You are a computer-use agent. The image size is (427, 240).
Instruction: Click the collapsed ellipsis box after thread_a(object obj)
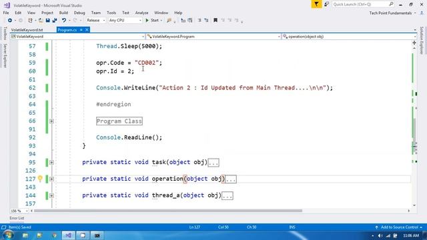click(x=228, y=195)
